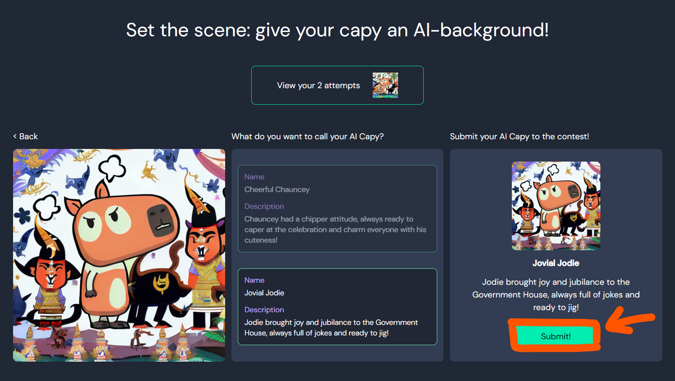Select the Cheerful Chauncey name option
The height and width of the screenshot is (381, 675).
[x=337, y=208]
